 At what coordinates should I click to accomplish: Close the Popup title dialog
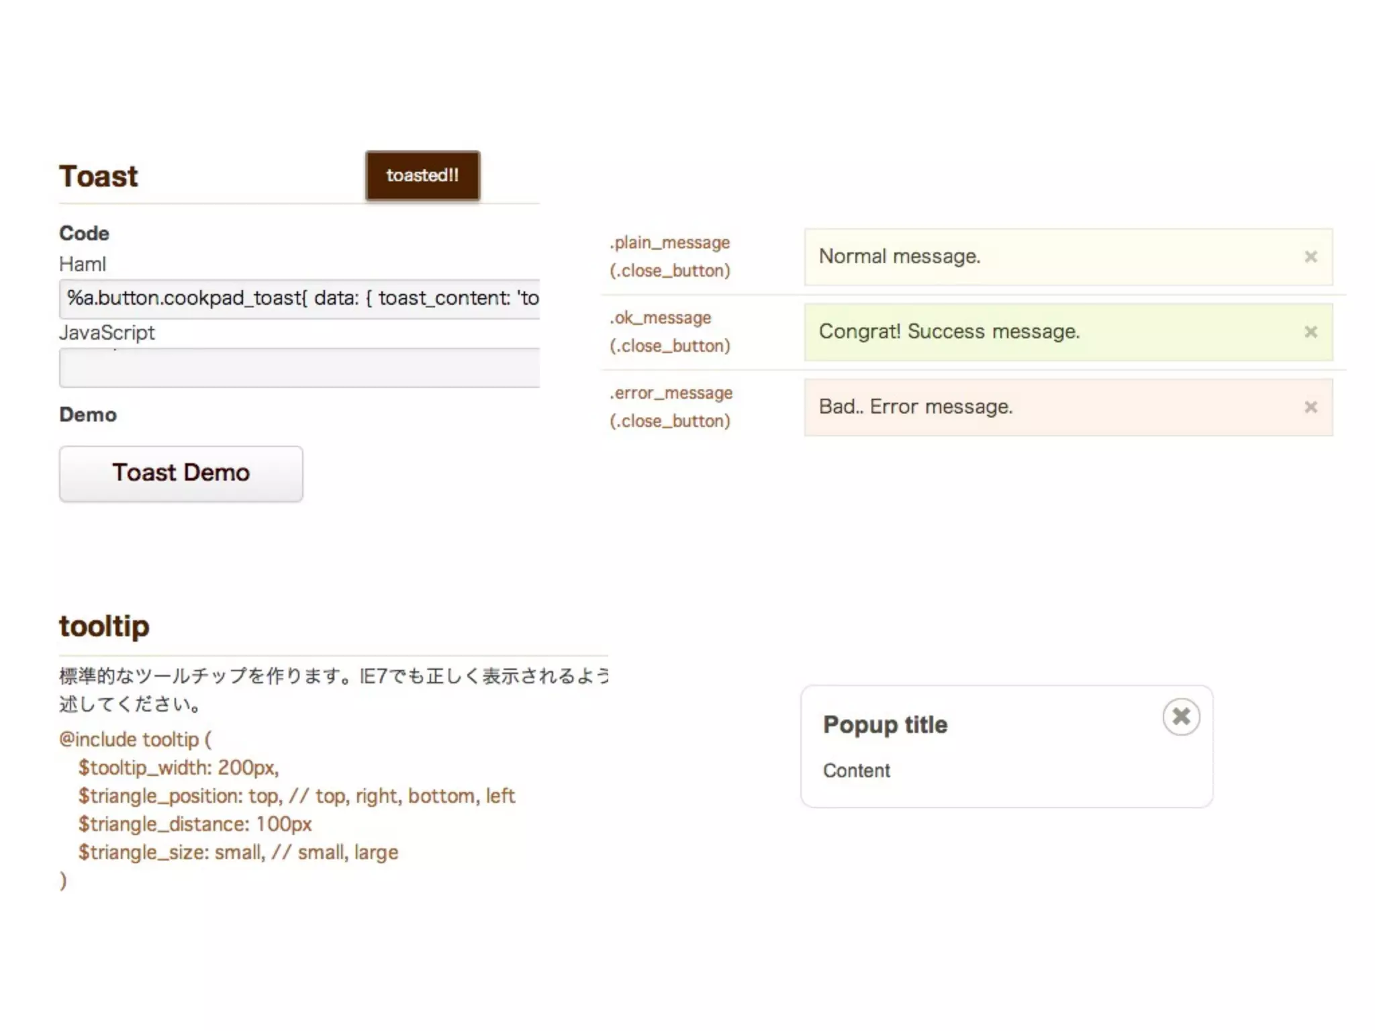(x=1181, y=717)
